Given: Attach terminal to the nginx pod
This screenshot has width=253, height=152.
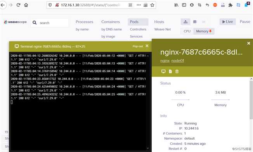Looking at the screenshot, I should pyautogui.click(x=163, y=72).
